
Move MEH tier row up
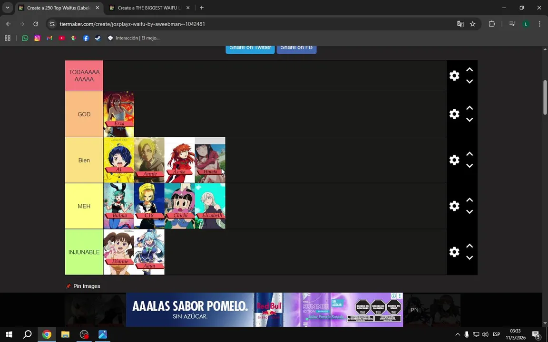(x=470, y=200)
